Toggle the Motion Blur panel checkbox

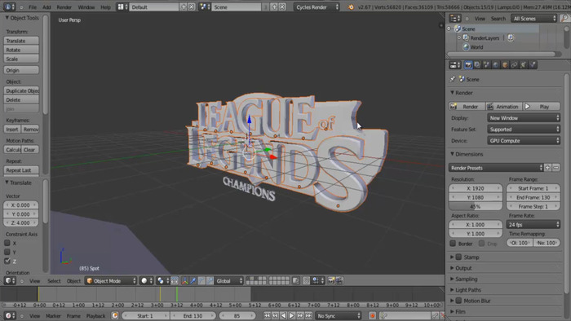458,301
